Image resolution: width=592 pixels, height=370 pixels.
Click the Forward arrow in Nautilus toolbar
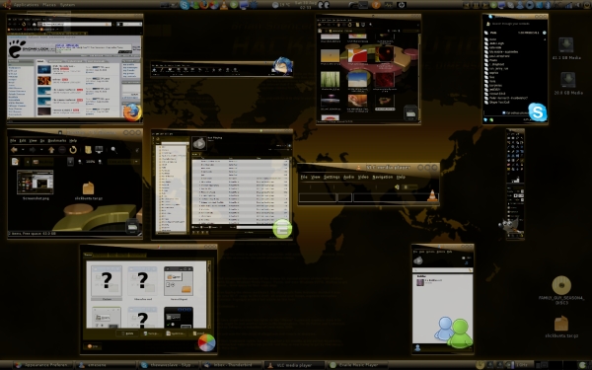tap(33, 150)
